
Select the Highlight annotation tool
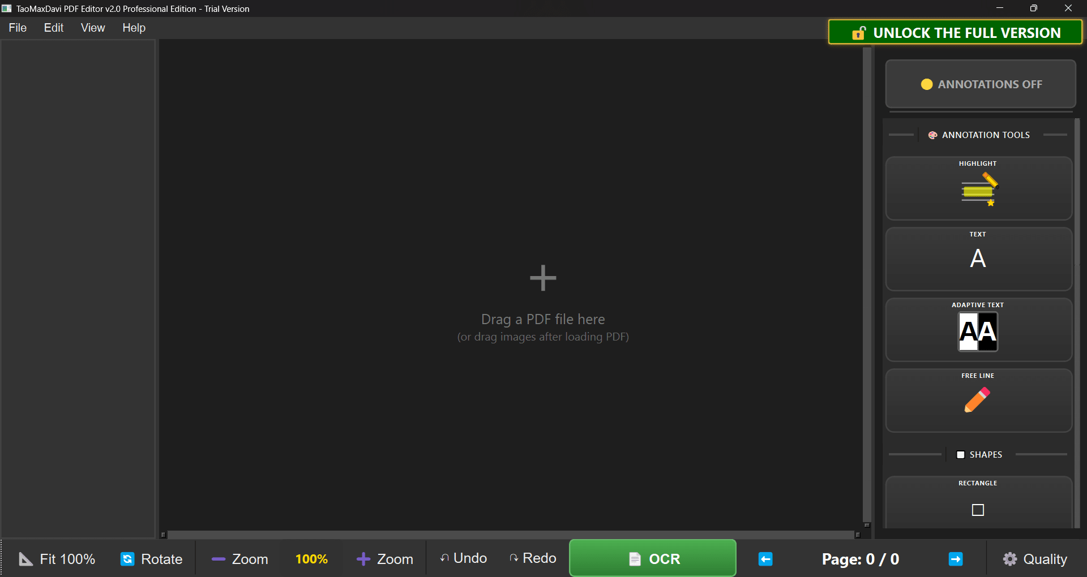[x=978, y=188]
